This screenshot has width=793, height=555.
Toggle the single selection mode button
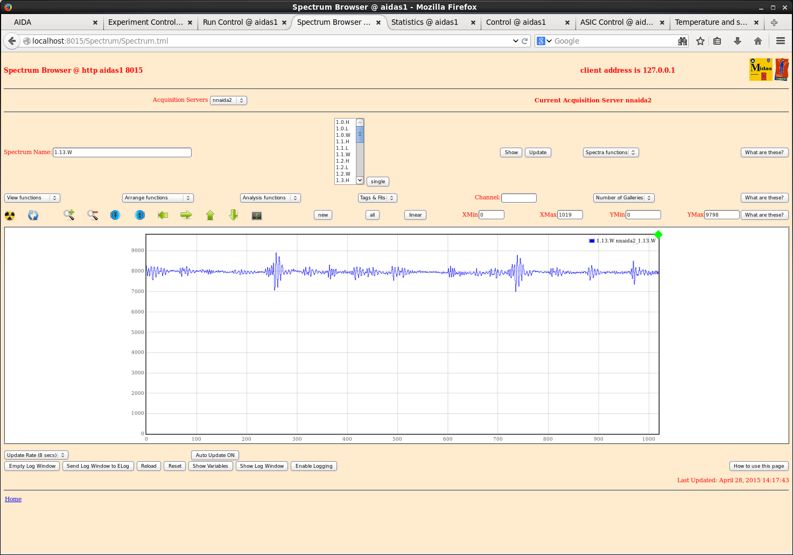(378, 182)
